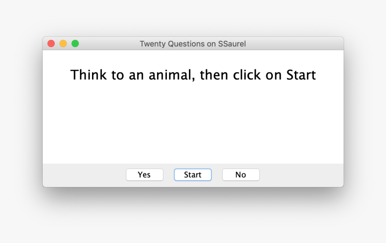Image resolution: width=386 pixels, height=243 pixels.
Task: Click the empty white area below the instruction
Action: [x=193, y=126]
